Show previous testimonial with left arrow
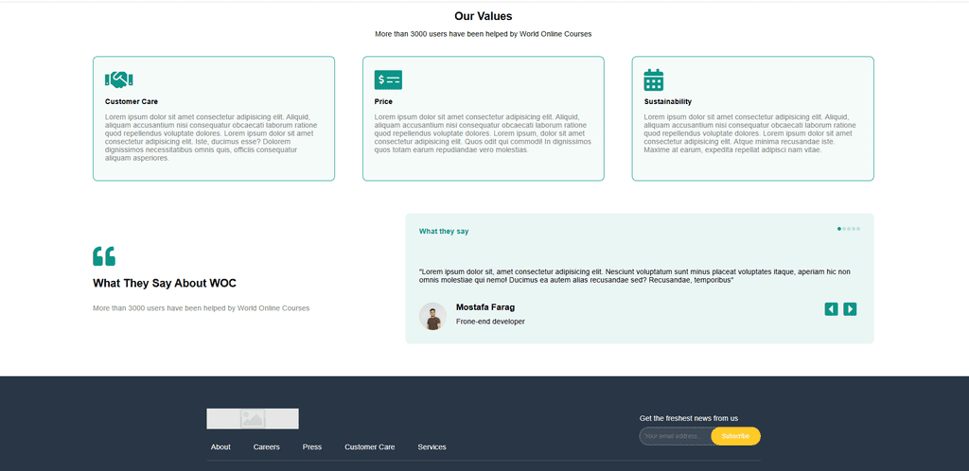Screen dimensions: 969x471 tap(831, 309)
